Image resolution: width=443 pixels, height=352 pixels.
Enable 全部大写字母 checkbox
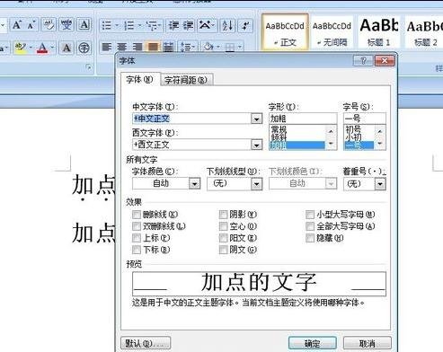pyautogui.click(x=310, y=226)
